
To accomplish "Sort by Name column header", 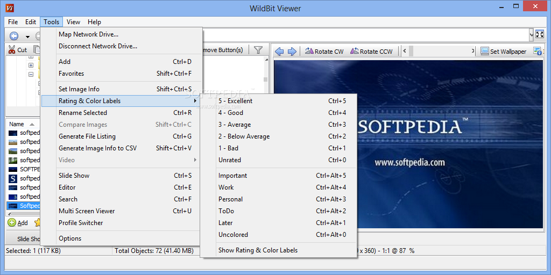I will coord(23,124).
